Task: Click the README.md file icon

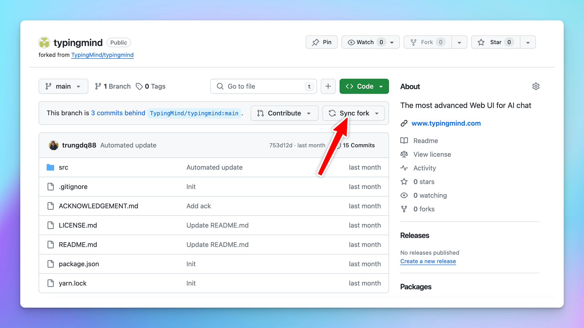Action: pyautogui.click(x=50, y=245)
